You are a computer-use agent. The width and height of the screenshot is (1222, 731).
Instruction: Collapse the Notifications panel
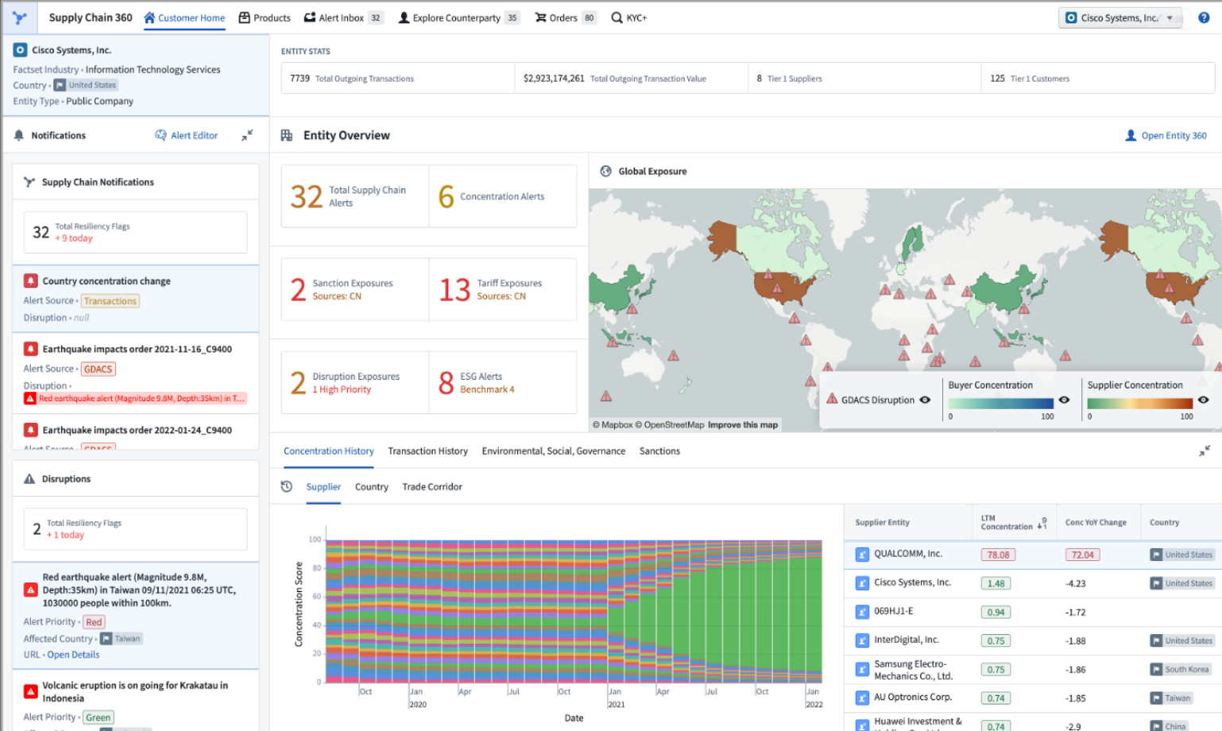pyautogui.click(x=247, y=135)
